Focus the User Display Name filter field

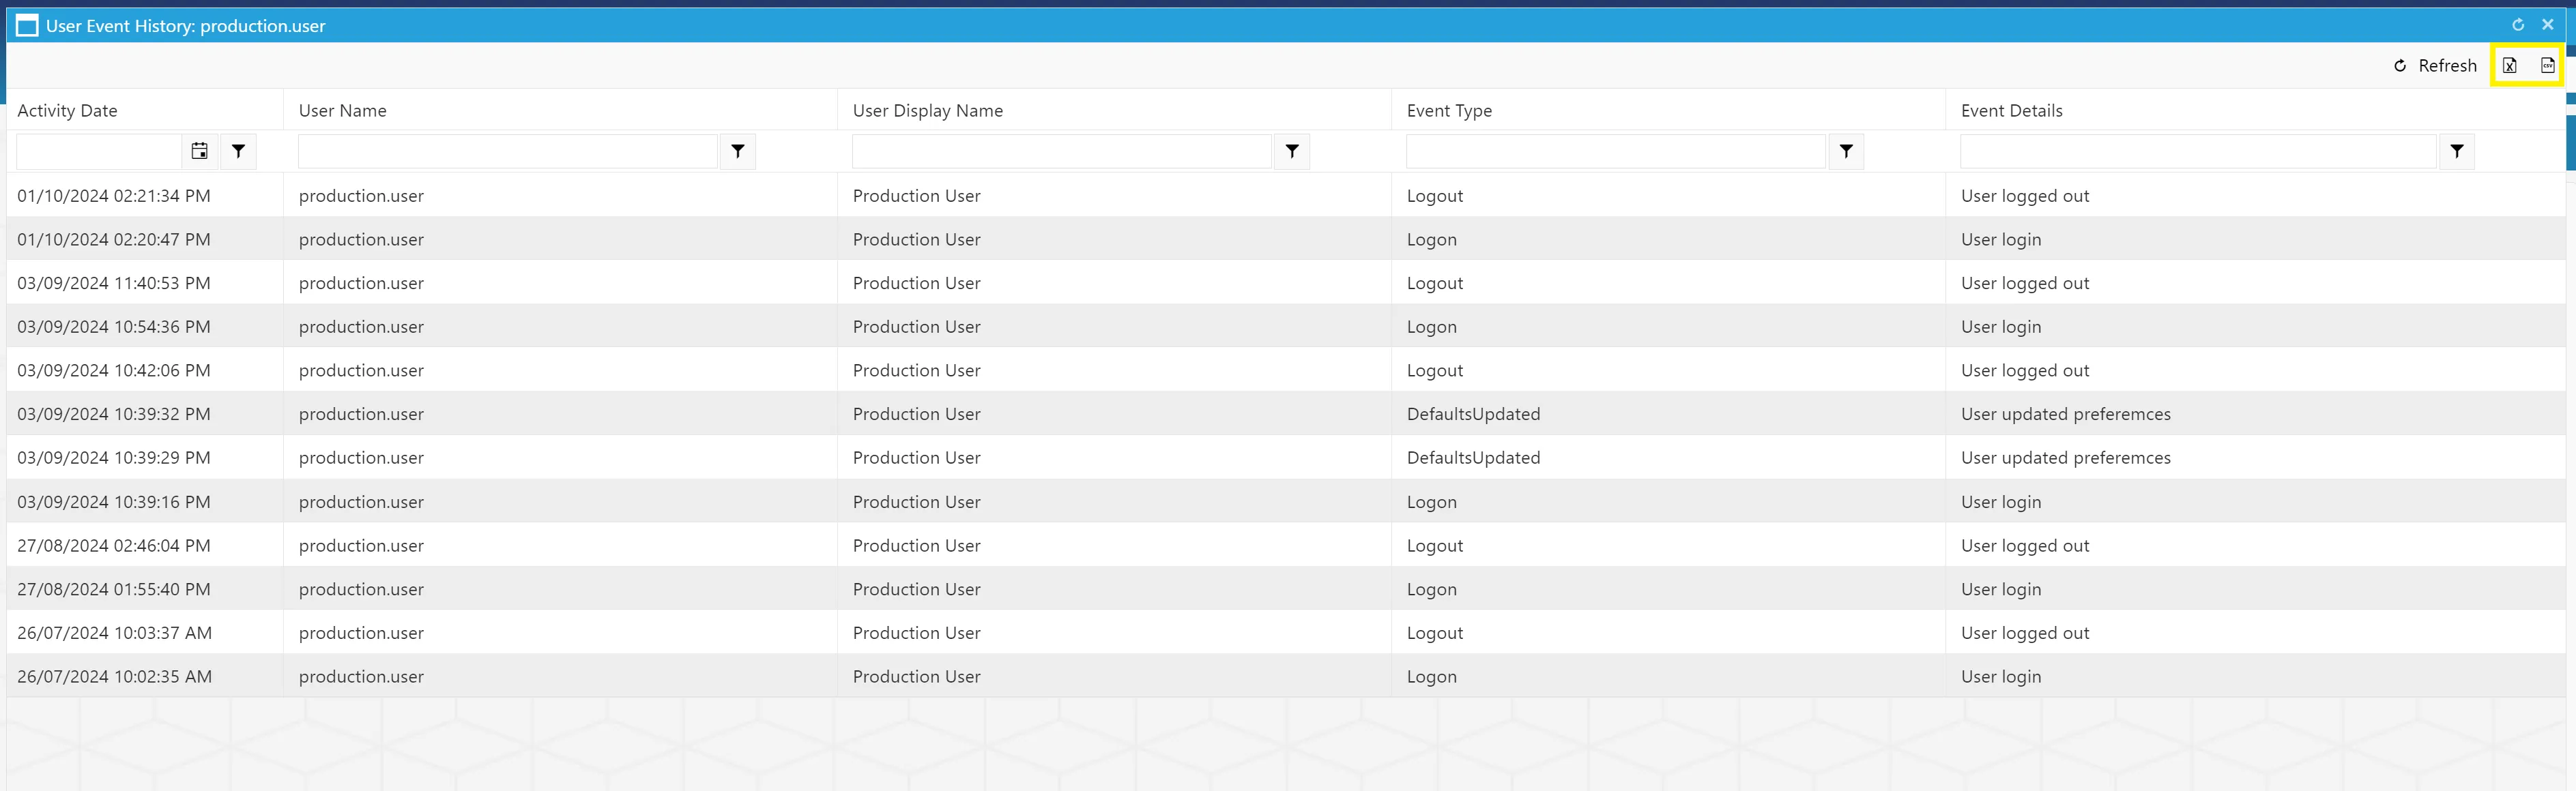[x=1062, y=151]
